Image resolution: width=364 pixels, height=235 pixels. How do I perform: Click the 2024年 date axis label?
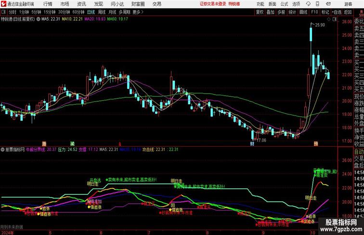coord(7,233)
